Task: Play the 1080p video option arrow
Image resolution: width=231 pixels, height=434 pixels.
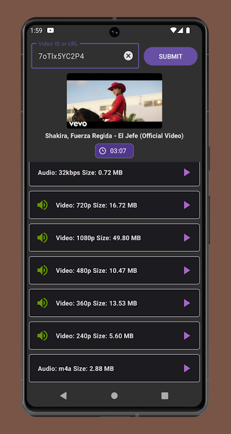Action: [187, 238]
